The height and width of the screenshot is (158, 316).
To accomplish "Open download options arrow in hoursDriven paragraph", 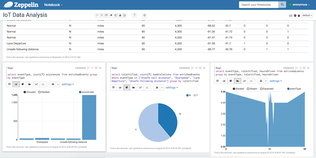I will (266, 81).
